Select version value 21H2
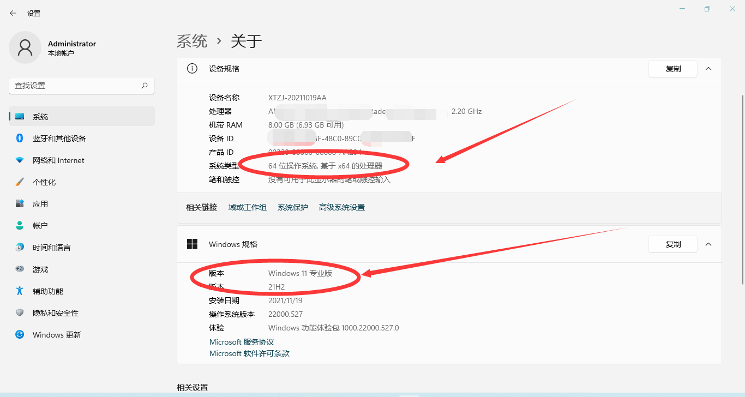The width and height of the screenshot is (745, 397). [x=277, y=287]
